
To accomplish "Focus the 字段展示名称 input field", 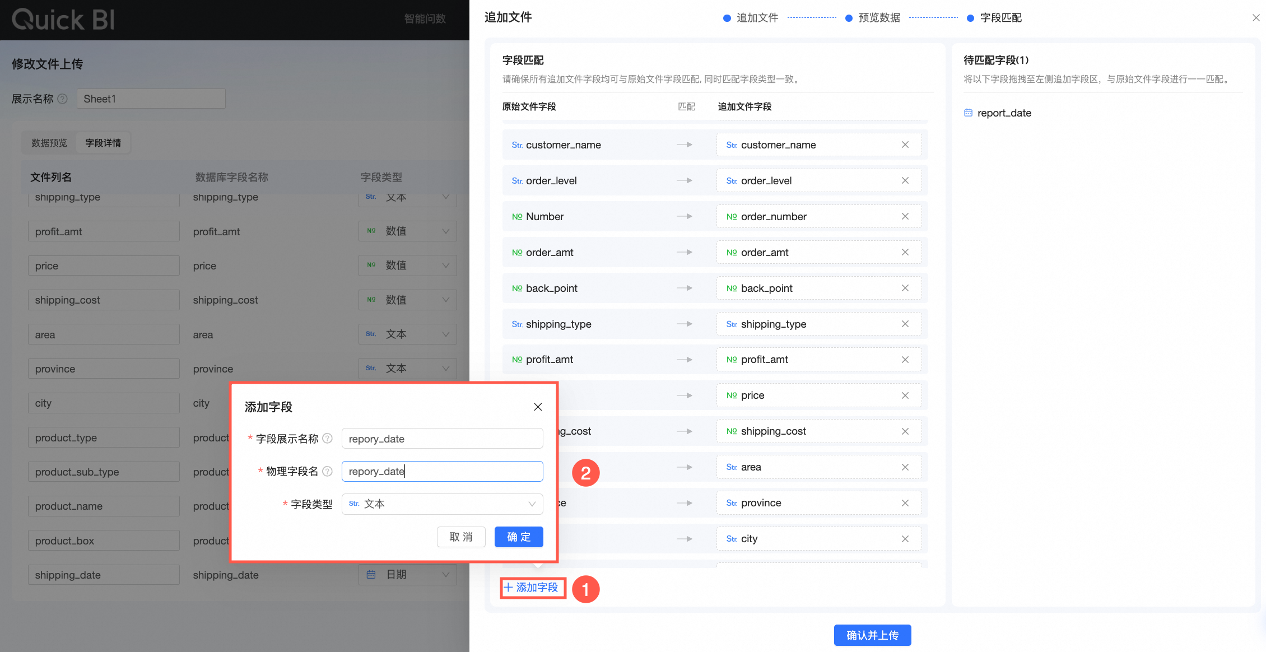I will [442, 439].
